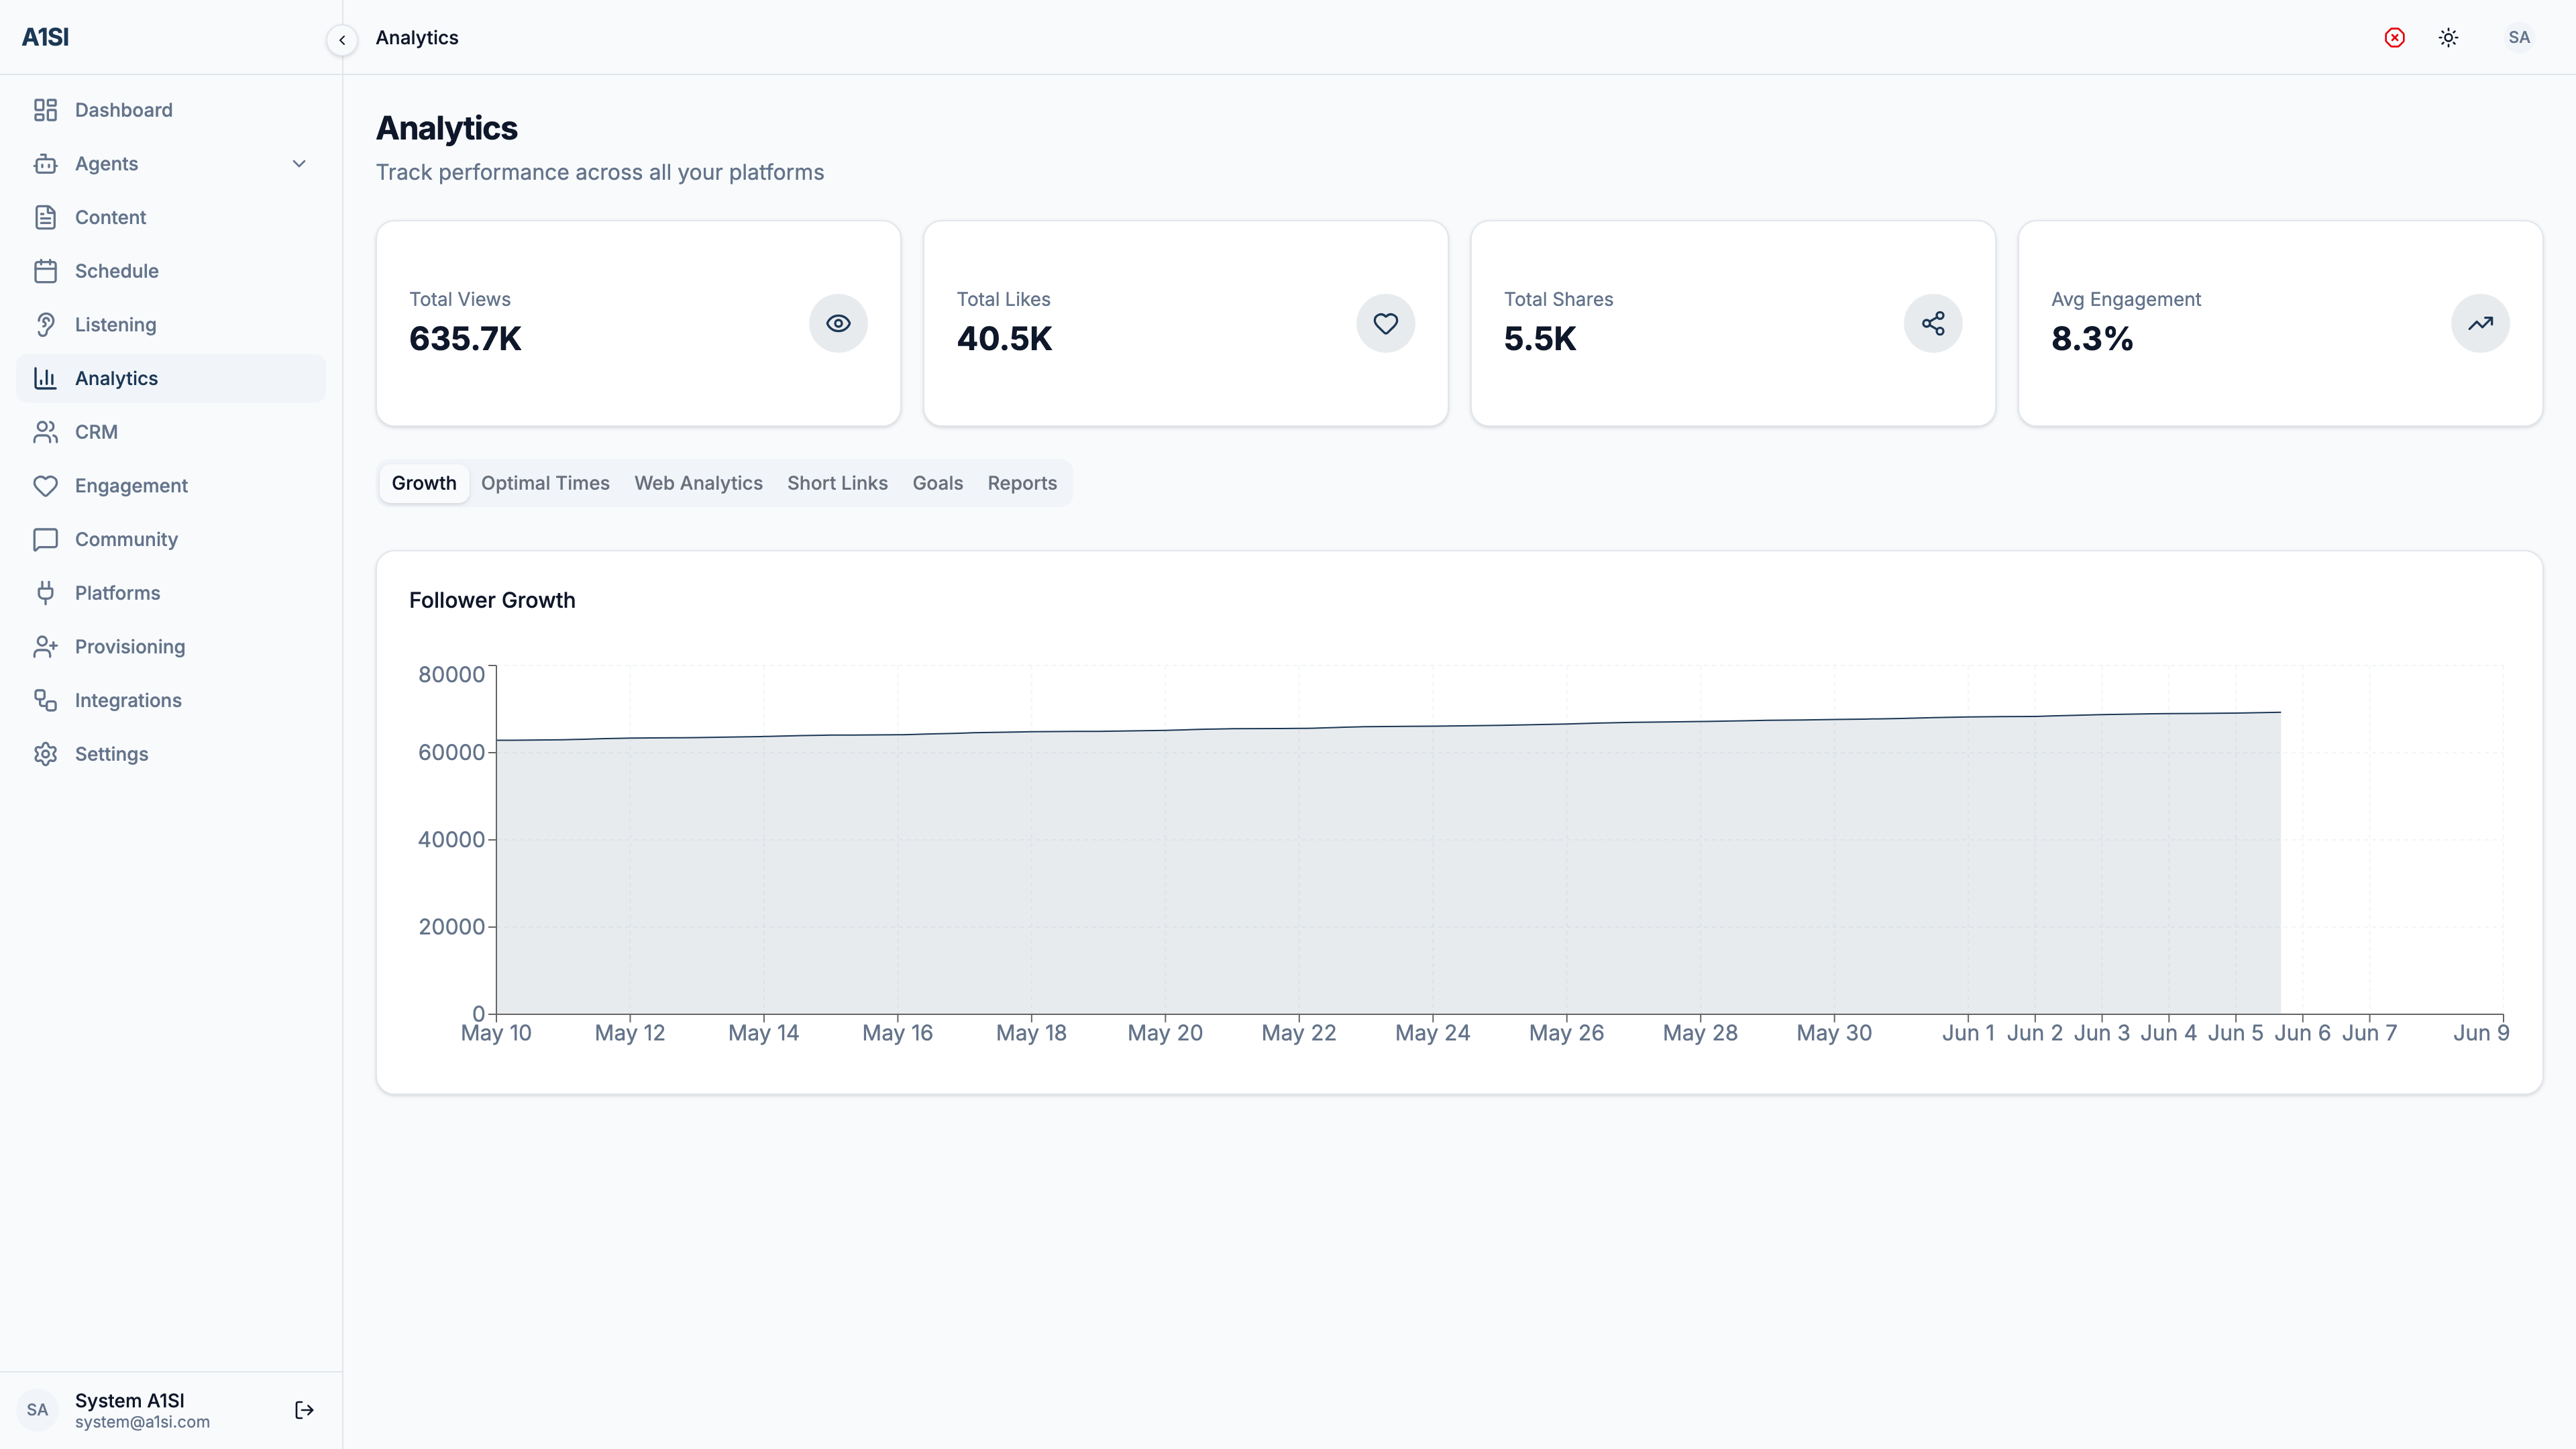Go to Platforms in the sidebar
Image resolution: width=2576 pixels, height=1449 pixels.
coord(171,593)
